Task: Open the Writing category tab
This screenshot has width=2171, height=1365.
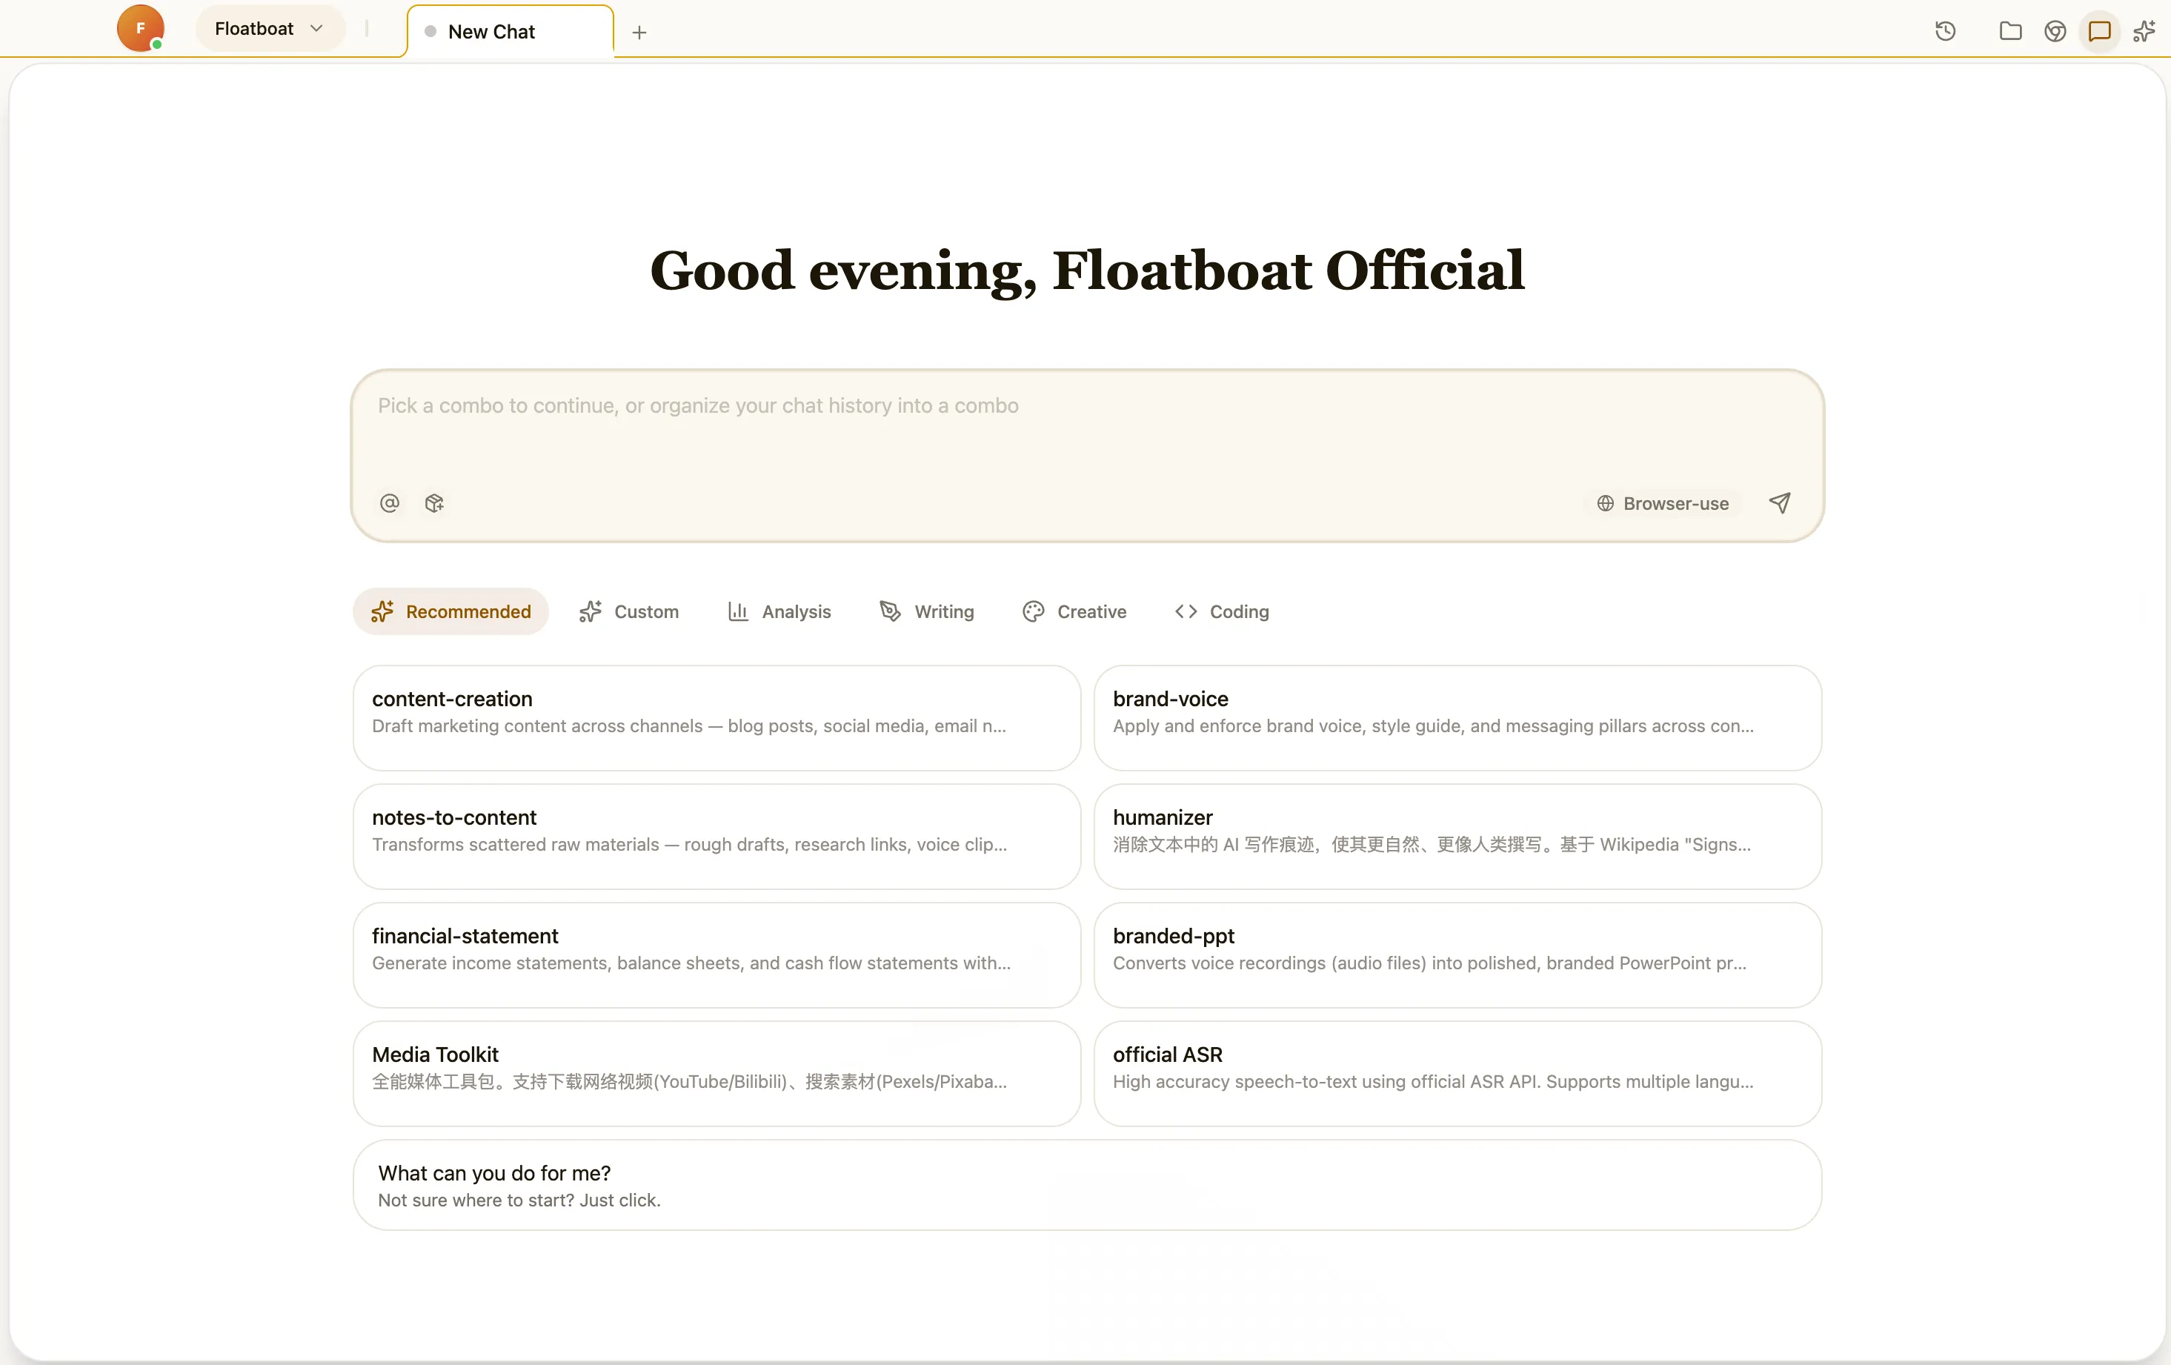Action: click(x=927, y=611)
